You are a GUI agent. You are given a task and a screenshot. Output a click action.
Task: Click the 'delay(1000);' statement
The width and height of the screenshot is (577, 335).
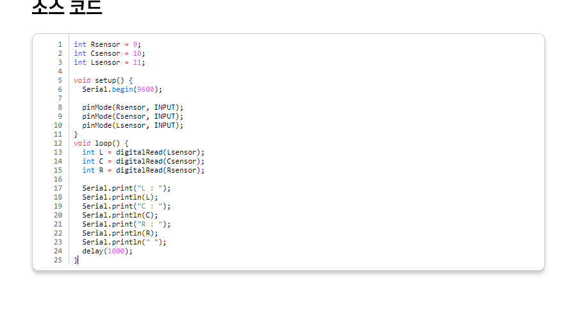[x=107, y=252]
